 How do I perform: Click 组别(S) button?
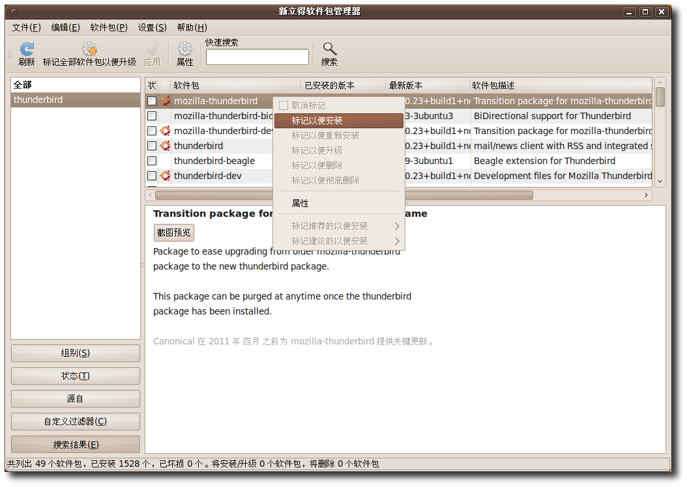click(x=76, y=353)
